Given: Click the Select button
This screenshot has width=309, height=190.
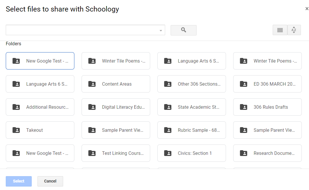Looking at the screenshot, I should pos(19,181).
